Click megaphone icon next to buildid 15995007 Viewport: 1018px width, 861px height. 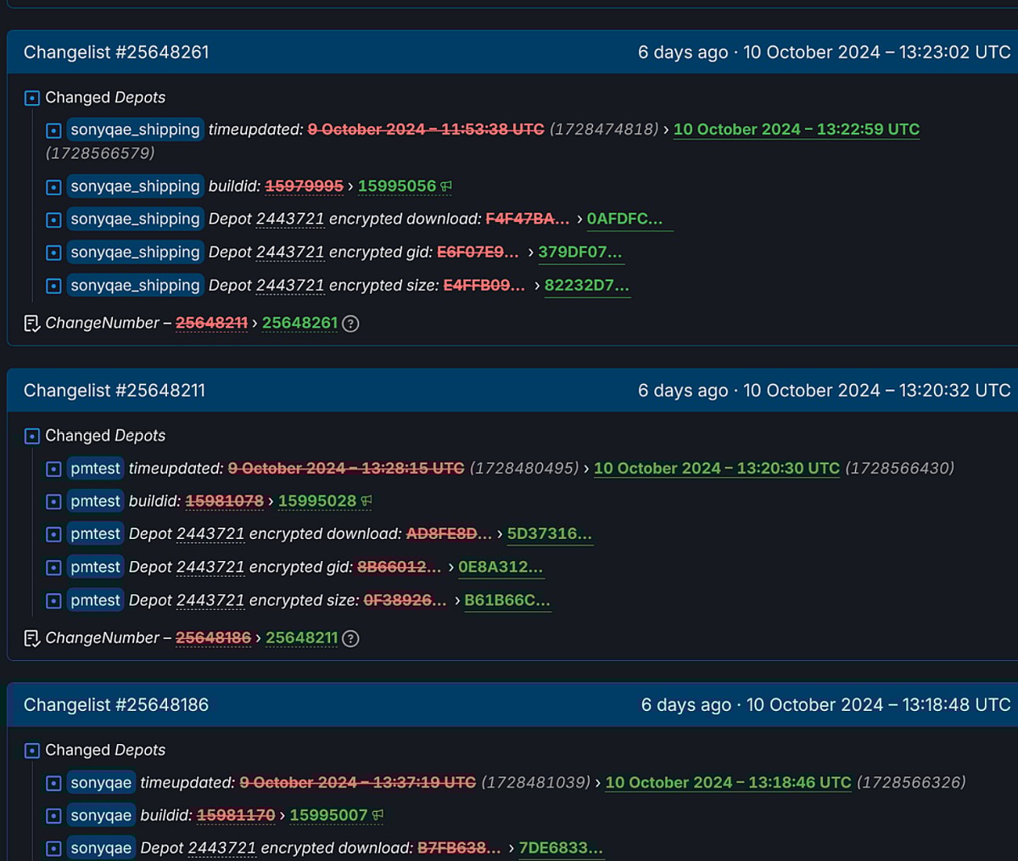click(378, 815)
